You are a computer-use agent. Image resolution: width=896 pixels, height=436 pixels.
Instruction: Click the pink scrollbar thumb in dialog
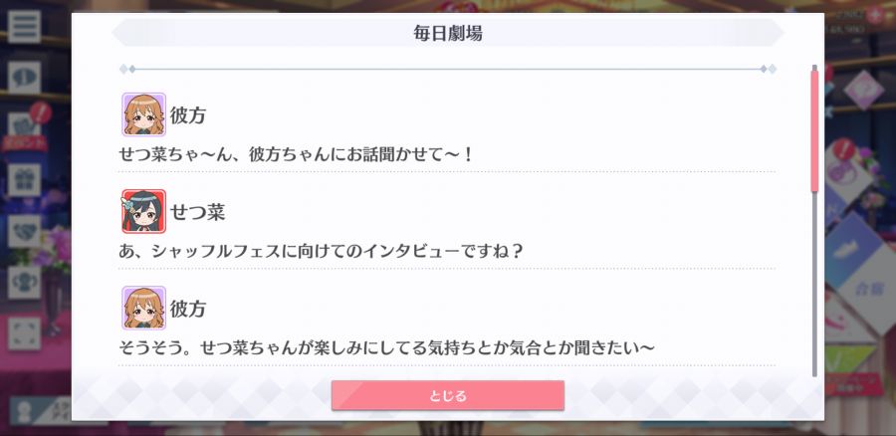click(x=814, y=130)
